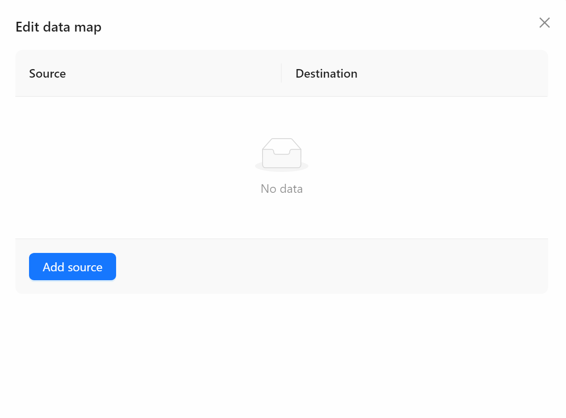
Task: Click the blue Add source control
Action: click(72, 267)
